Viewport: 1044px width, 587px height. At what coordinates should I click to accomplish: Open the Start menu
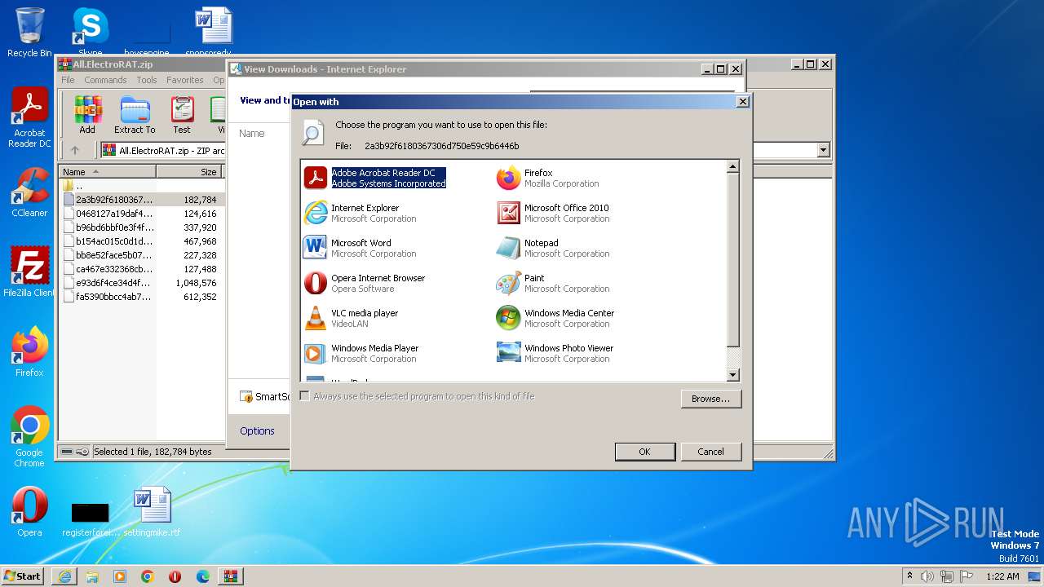tap(22, 576)
